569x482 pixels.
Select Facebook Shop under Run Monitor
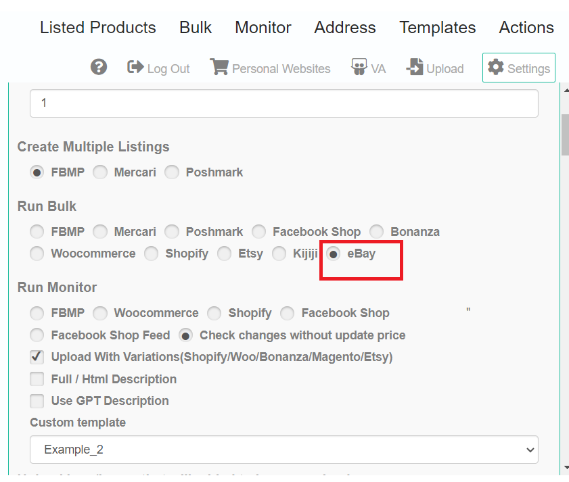tap(287, 313)
